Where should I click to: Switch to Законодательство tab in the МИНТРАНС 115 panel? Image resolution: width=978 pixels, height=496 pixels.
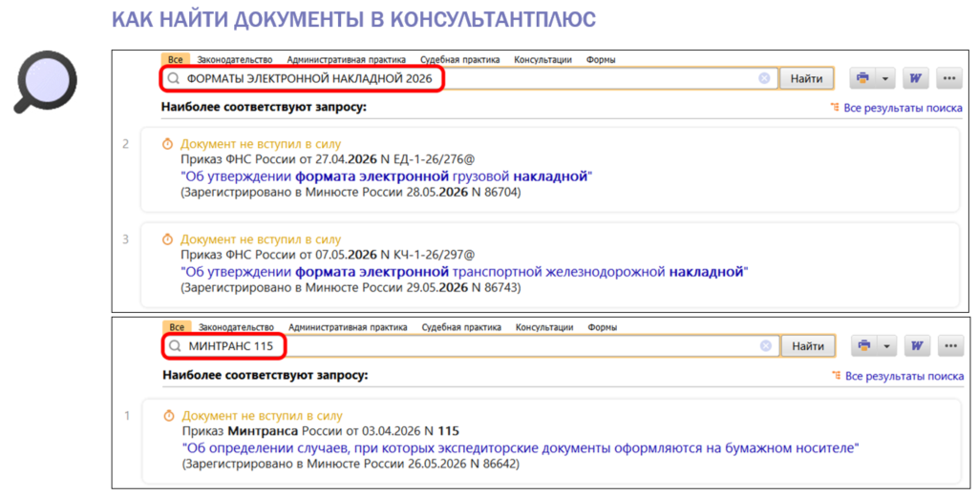click(x=237, y=327)
